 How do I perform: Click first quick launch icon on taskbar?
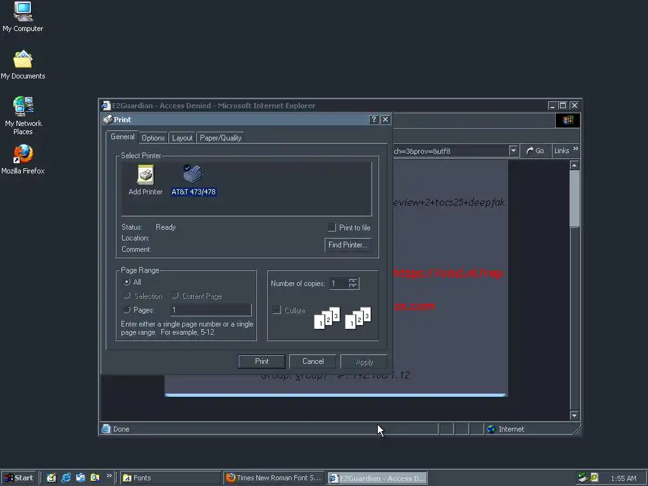coord(51,478)
